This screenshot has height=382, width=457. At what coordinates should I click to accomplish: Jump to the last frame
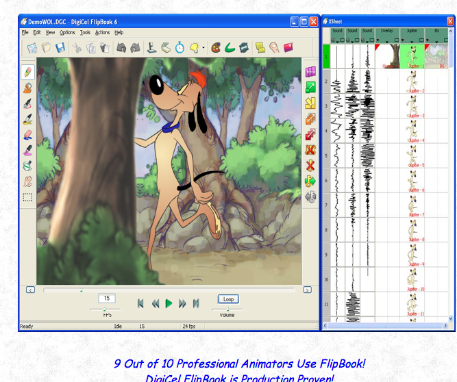(x=196, y=304)
